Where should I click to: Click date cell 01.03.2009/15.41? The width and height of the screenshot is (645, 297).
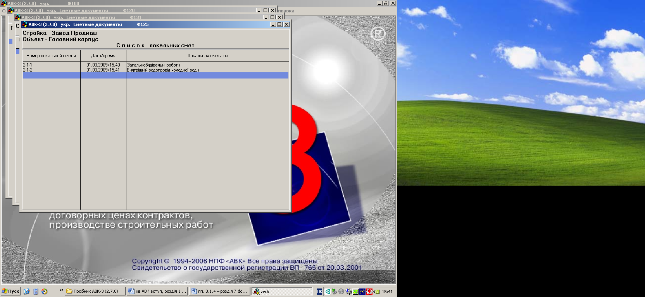click(x=103, y=70)
